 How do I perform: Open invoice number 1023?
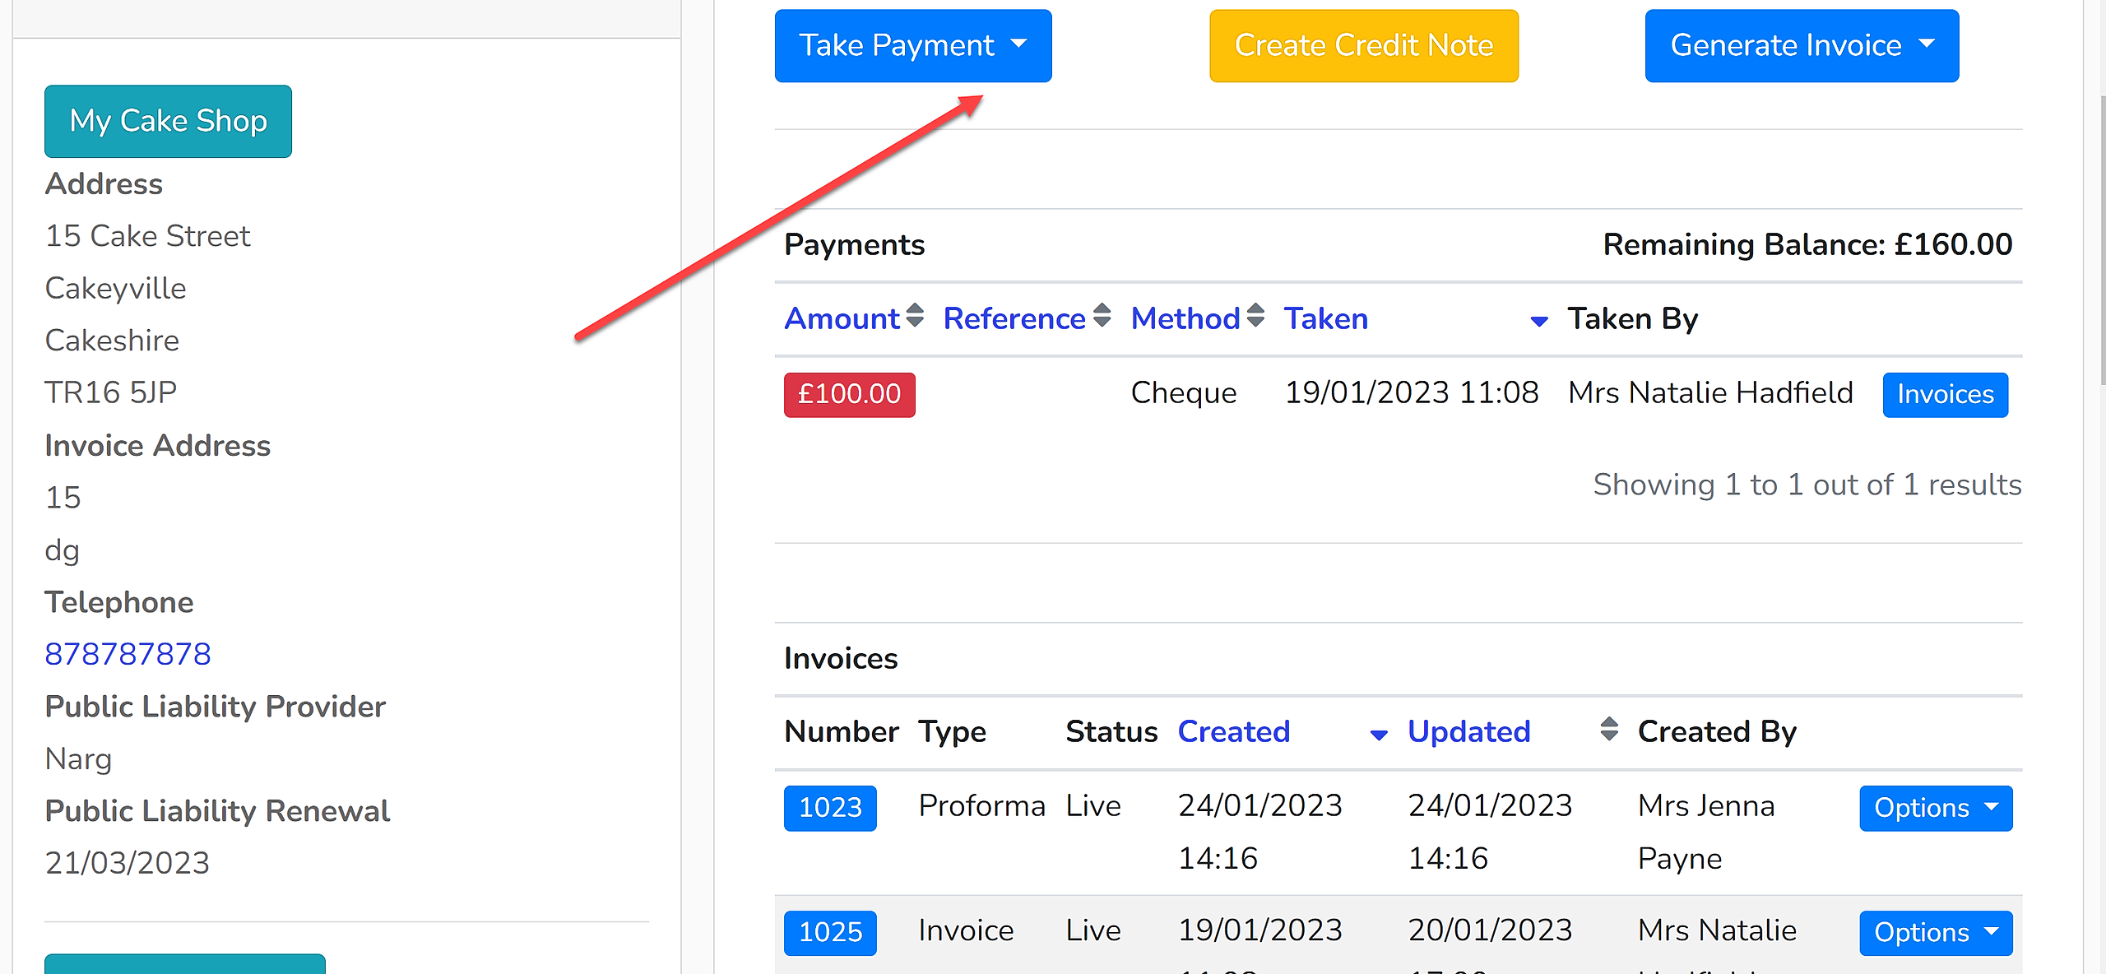tap(830, 808)
